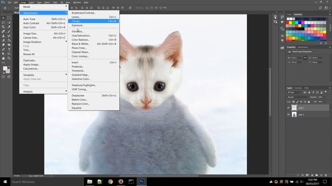This screenshot has height=186, width=332.
Task: Select the Lasso tool
Action: [3, 22]
